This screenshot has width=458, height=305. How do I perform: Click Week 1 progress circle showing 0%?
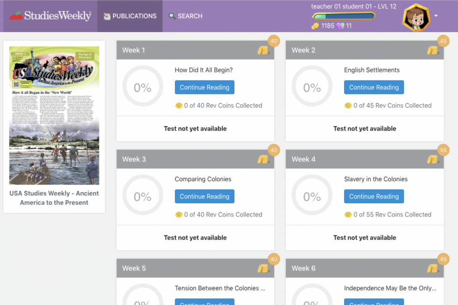click(143, 86)
